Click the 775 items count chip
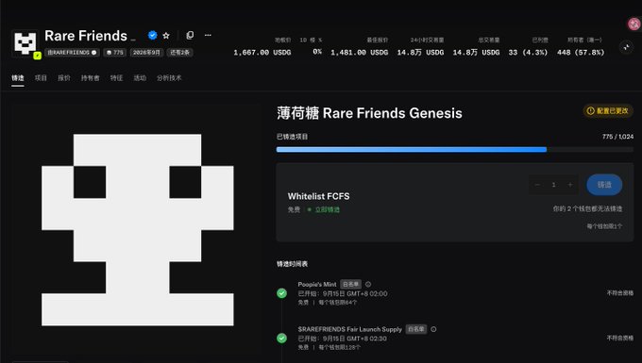The height and width of the screenshot is (363, 642). pyautogui.click(x=114, y=52)
